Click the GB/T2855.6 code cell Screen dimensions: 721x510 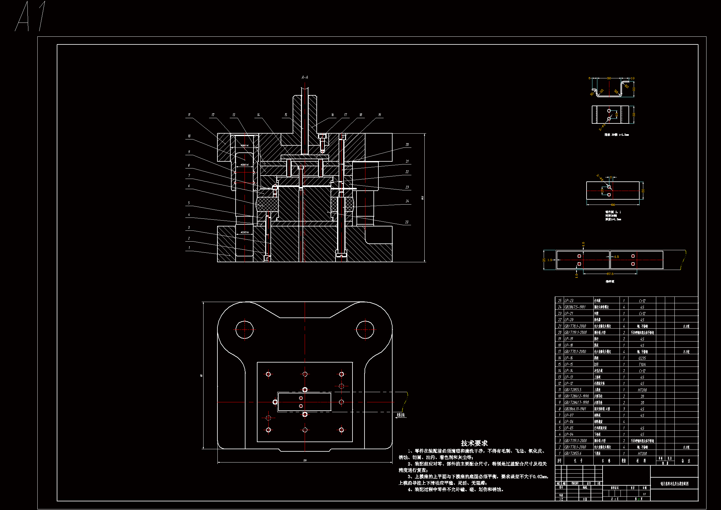(x=573, y=454)
